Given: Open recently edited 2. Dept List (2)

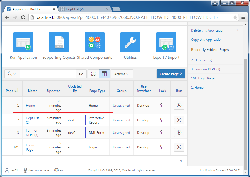Looking at the screenshot, I should 202,60.
